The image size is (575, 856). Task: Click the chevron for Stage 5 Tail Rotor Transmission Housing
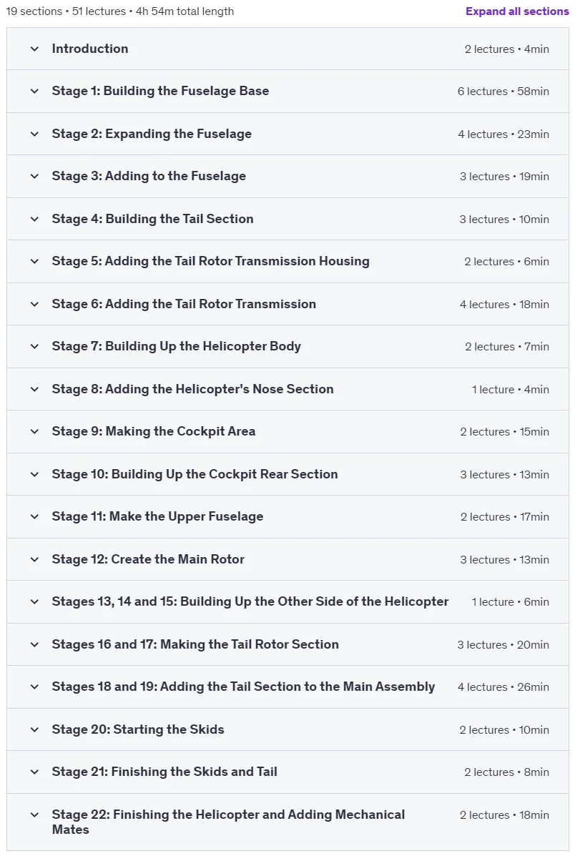tap(34, 262)
